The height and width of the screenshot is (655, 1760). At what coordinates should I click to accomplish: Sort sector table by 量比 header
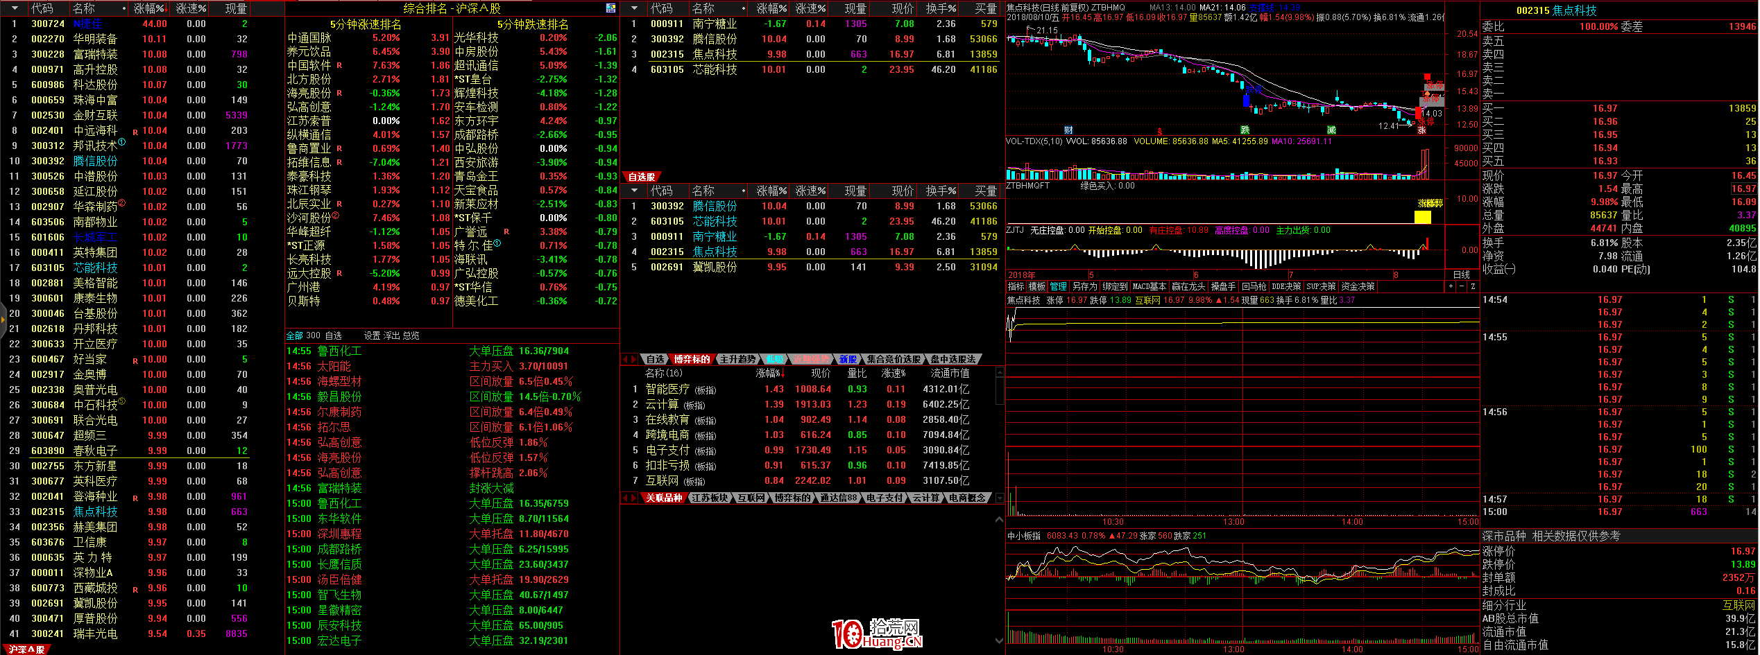[857, 373]
